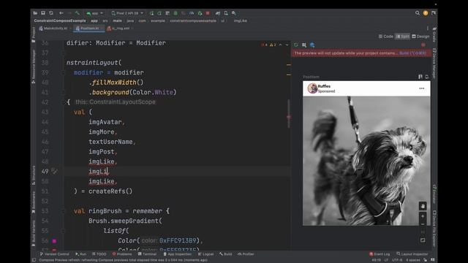Switch editor to Code view
Screen dimensions: 468x263
pos(386,37)
